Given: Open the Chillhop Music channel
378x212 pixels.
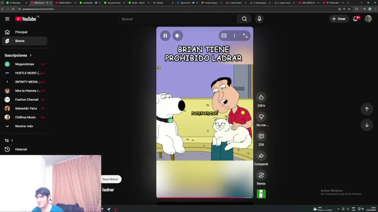Looking at the screenshot, I should click(25, 117).
